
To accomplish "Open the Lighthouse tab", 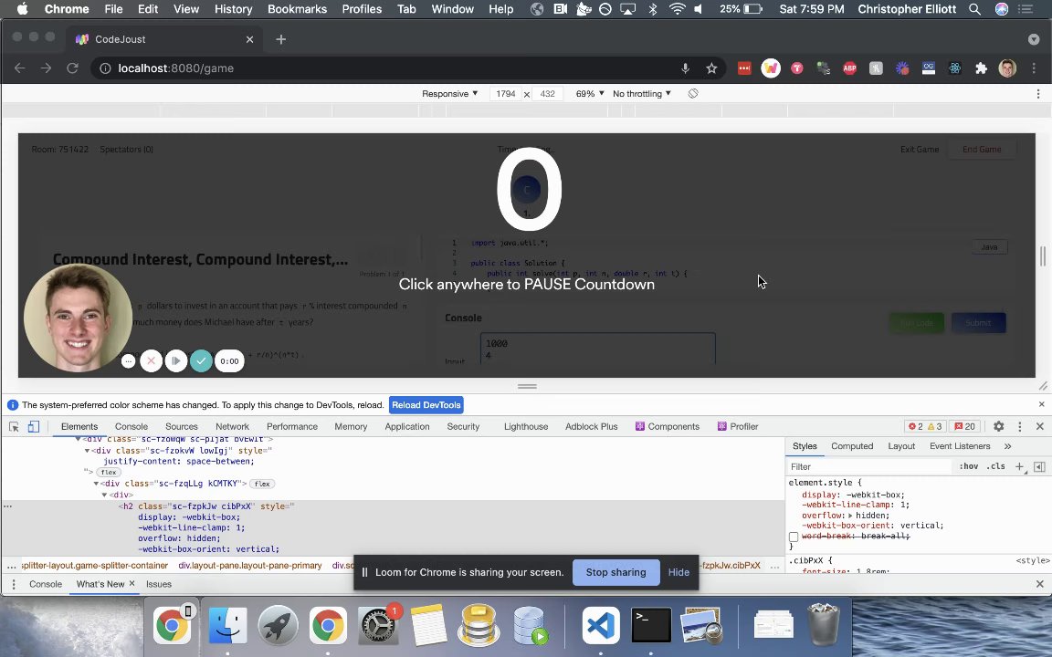I will pos(526,426).
